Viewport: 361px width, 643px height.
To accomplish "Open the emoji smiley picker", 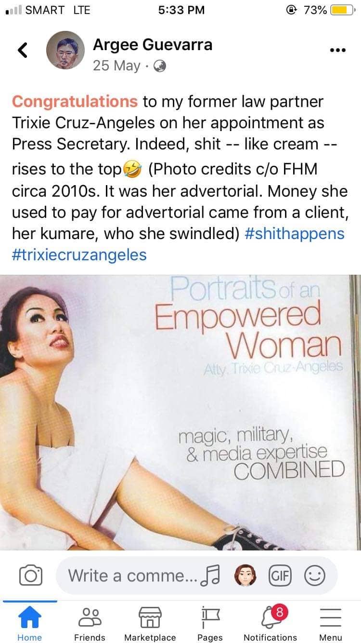I will [x=315, y=576].
